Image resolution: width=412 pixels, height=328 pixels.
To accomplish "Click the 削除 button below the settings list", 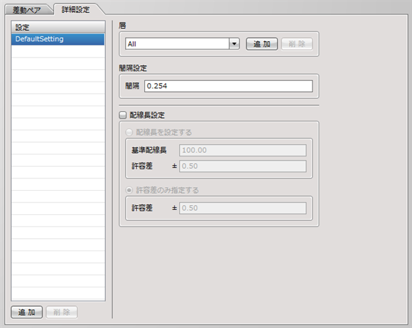I will click(62, 312).
